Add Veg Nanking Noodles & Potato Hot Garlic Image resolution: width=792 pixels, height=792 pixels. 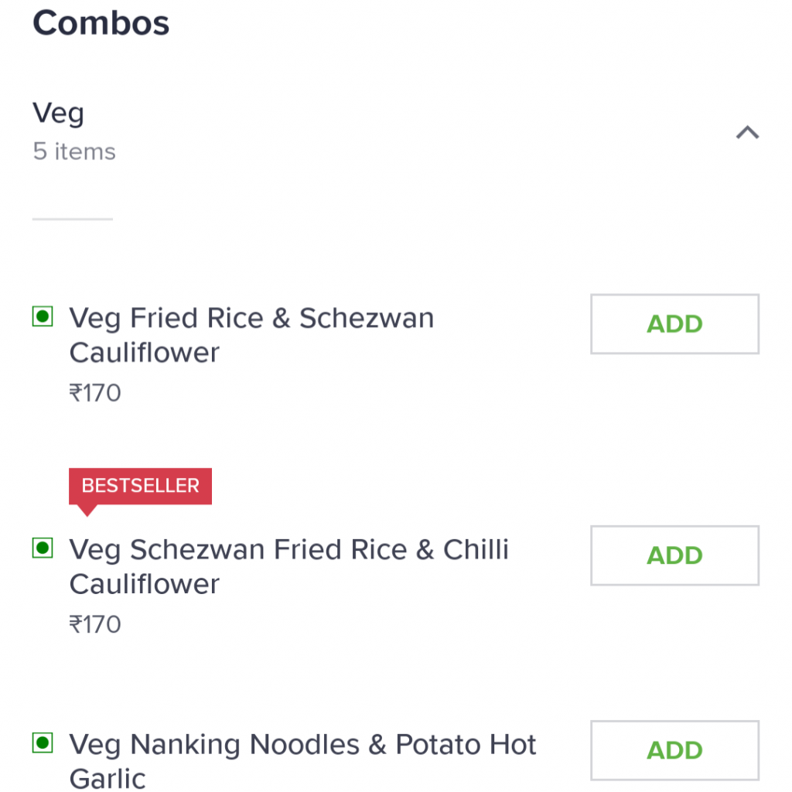pyautogui.click(x=674, y=750)
